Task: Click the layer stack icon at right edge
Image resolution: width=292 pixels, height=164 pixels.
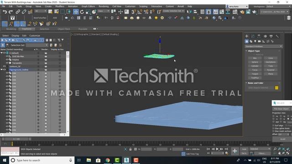Action: pyautogui.click(x=289, y=18)
